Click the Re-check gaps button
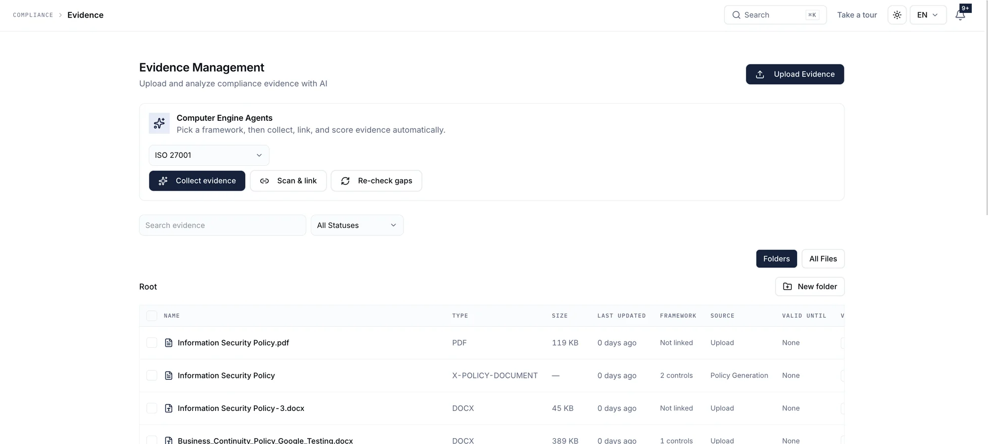988x444 pixels. [x=376, y=181]
